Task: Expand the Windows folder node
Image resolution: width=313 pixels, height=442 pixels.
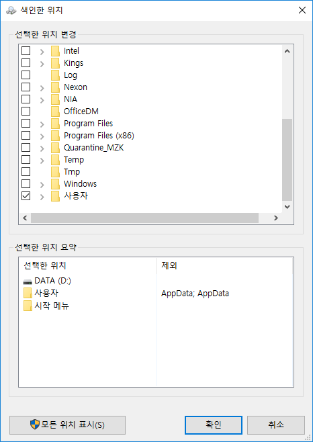Action: tap(42, 185)
